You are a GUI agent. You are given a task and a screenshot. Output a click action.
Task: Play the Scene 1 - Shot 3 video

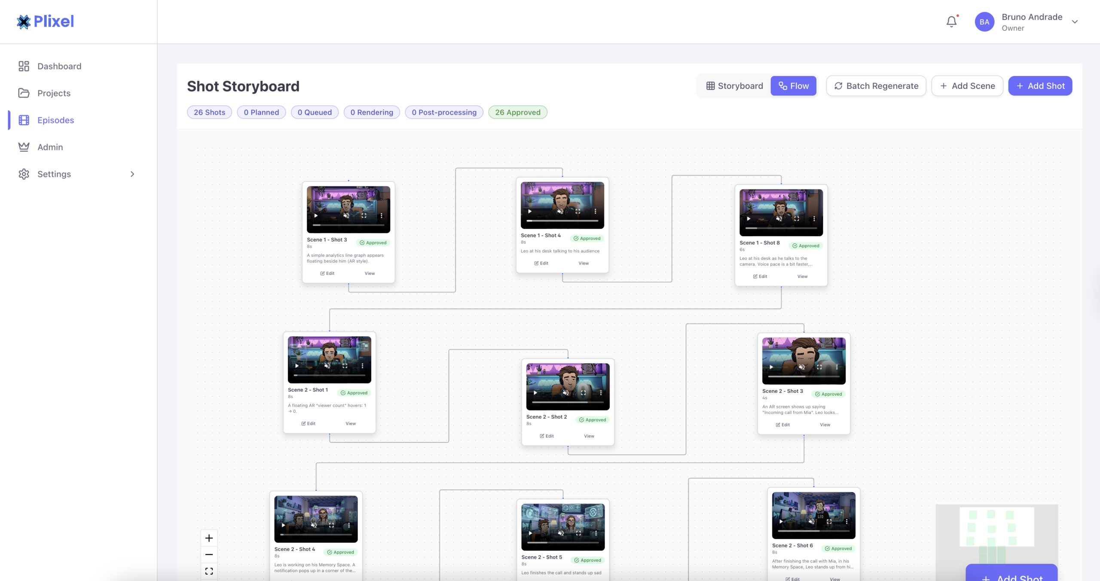(316, 216)
